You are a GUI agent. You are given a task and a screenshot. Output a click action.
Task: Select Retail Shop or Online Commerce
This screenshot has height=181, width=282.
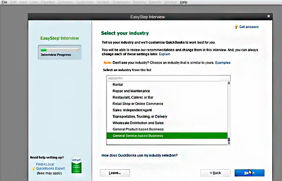click(167, 104)
